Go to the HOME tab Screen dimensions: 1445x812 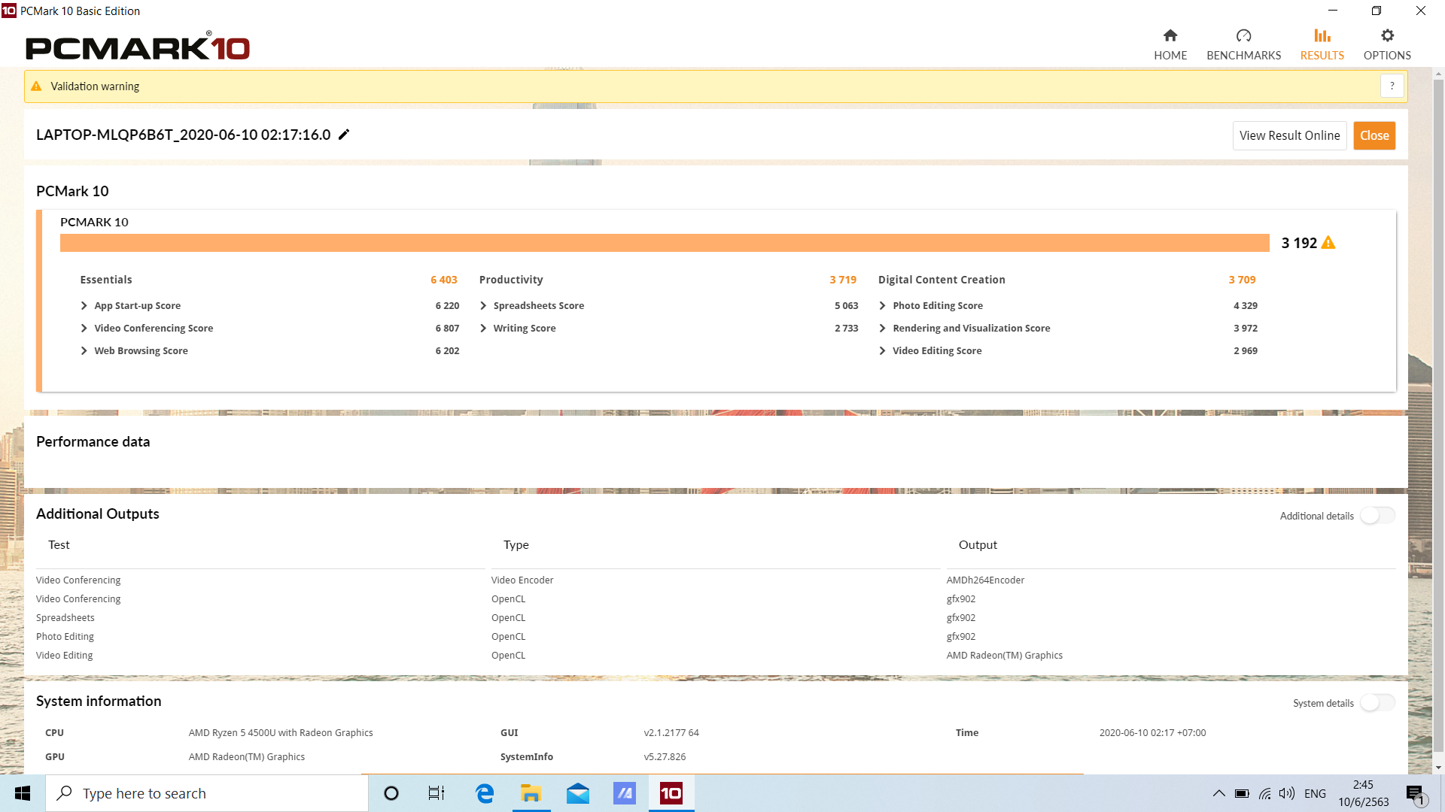pyautogui.click(x=1170, y=45)
